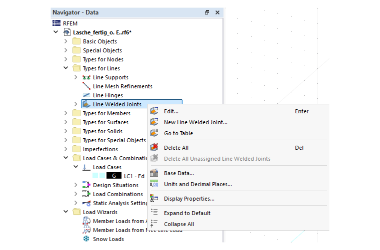Click the second light cyan swatch of LC1

(x=102, y=176)
